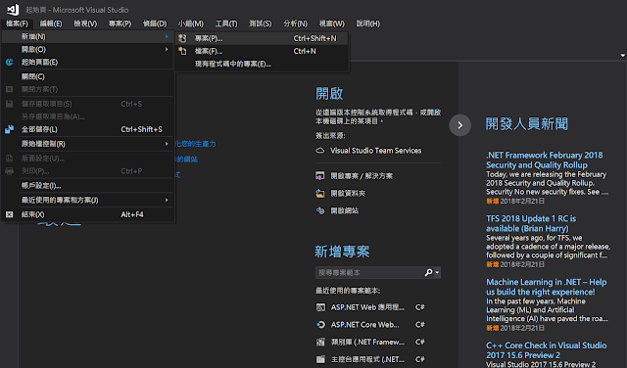The height and width of the screenshot is (368, 627).
Task: Open the 分析(N) menu
Action: pyautogui.click(x=295, y=23)
